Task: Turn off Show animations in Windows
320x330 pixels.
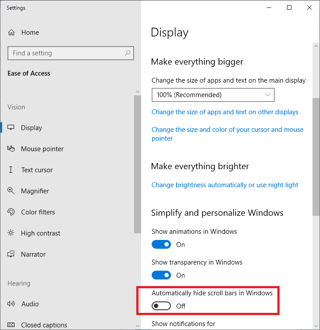Action: (161, 244)
